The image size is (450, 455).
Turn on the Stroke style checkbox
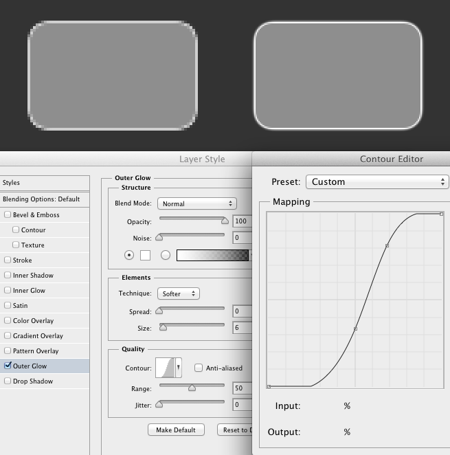coord(8,260)
